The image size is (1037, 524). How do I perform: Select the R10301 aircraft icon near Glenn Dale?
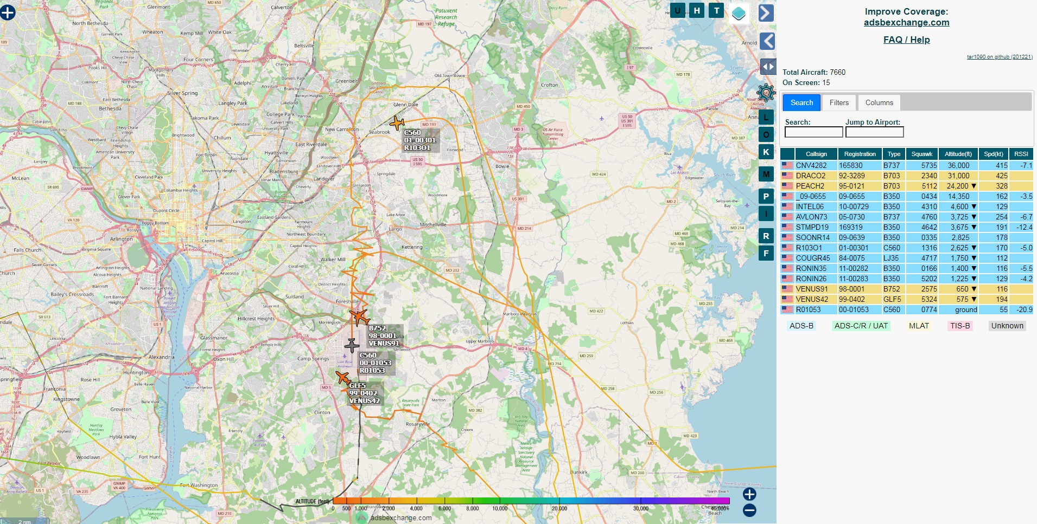[x=397, y=123]
